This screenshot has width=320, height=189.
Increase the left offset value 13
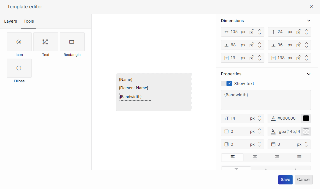coord(260,56)
